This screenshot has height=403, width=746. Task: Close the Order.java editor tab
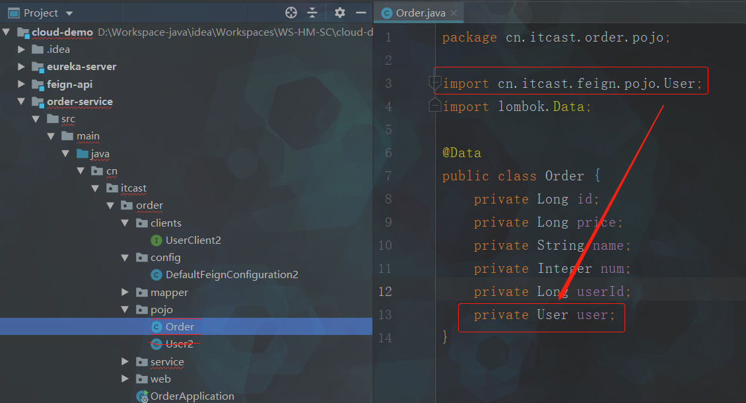pos(454,13)
